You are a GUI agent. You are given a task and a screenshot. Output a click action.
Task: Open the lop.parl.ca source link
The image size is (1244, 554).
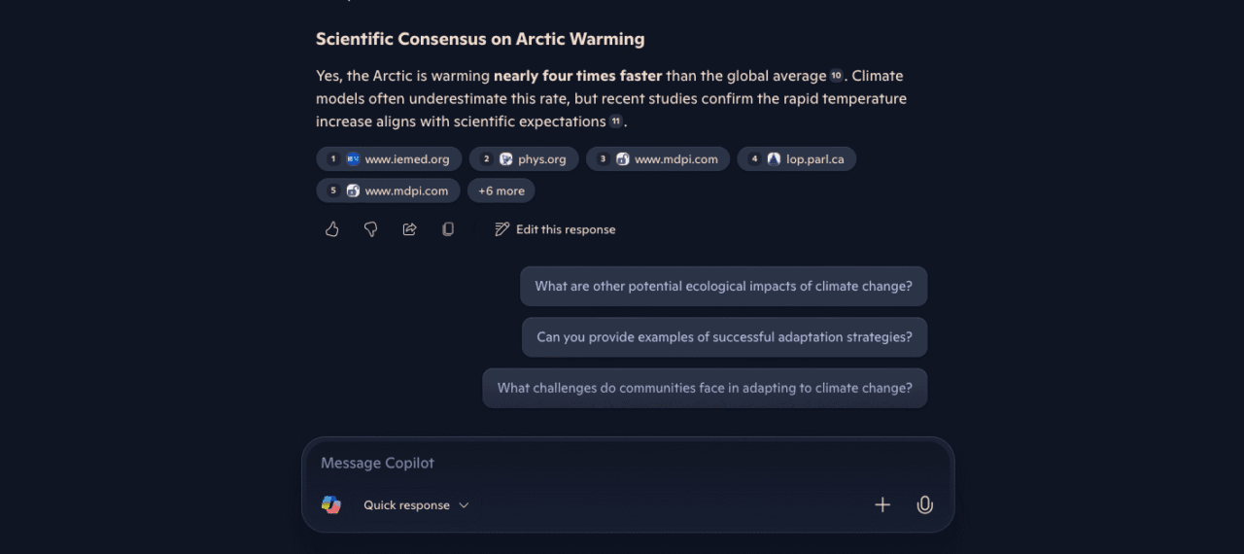point(796,159)
